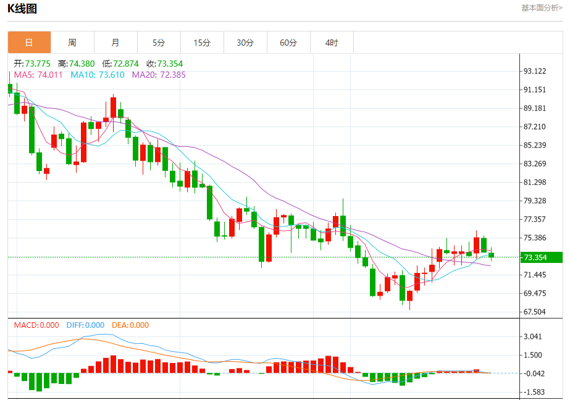The image size is (570, 400).
Task: Click the MACD:0.000 indicator label
Action: pyautogui.click(x=36, y=325)
